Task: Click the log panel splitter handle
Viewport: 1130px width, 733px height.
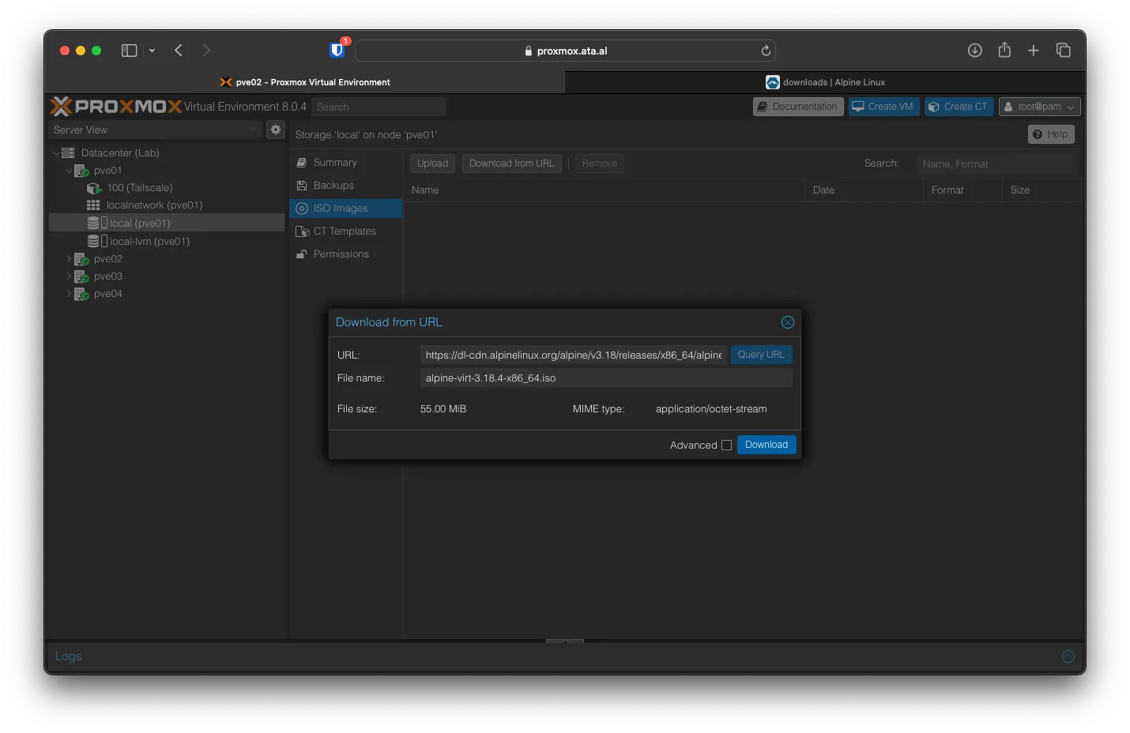Action: (565, 641)
